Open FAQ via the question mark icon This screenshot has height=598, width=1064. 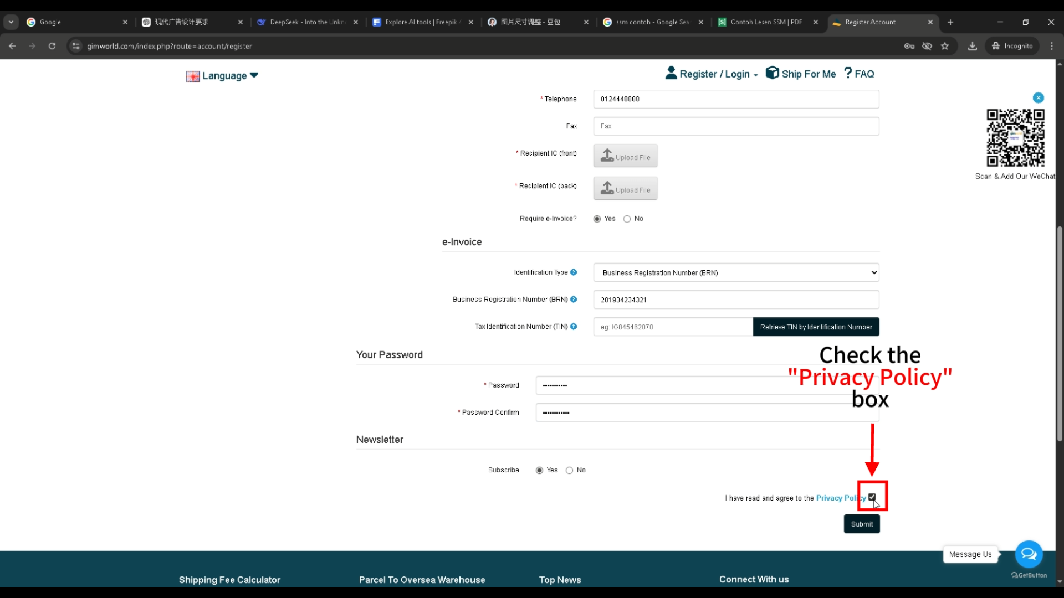tap(847, 73)
